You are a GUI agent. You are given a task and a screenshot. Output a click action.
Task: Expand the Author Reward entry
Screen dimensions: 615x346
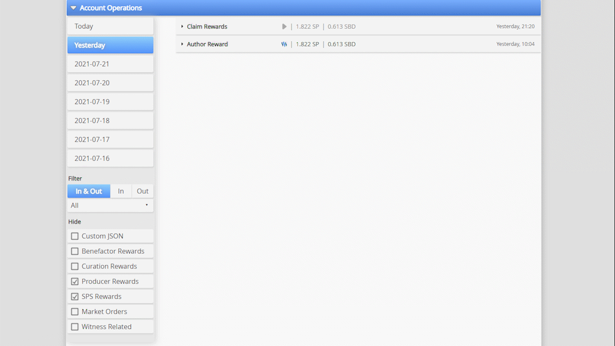[x=182, y=44]
